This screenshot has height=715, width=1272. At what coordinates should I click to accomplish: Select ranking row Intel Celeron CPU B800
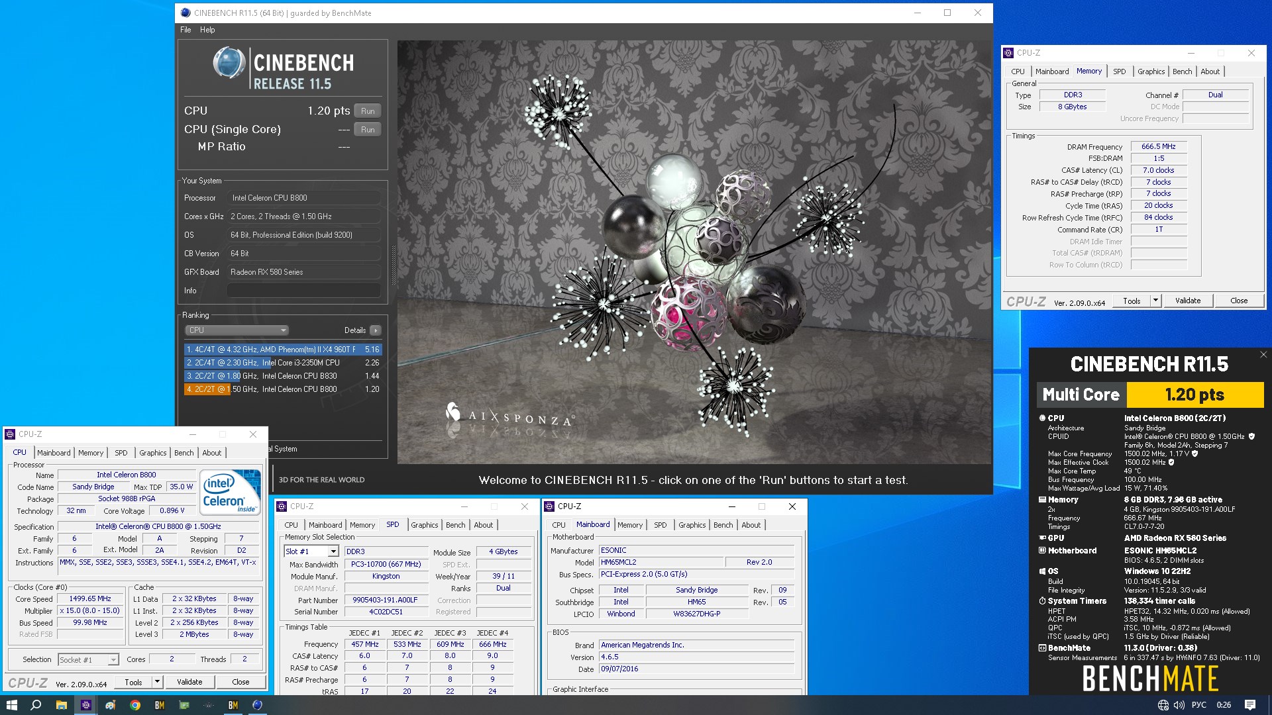coord(283,389)
